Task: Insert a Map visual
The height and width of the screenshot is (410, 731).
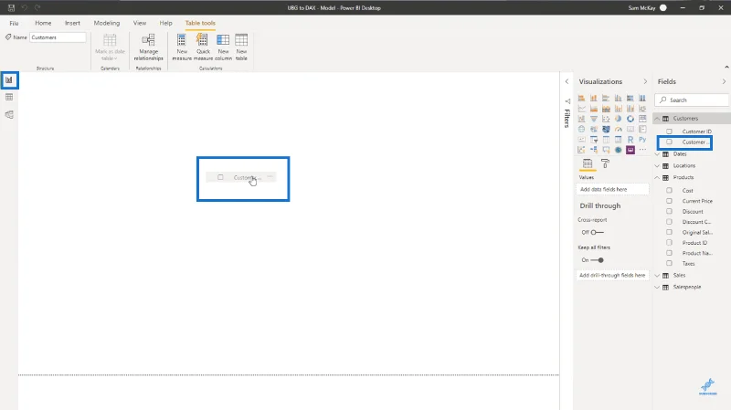Action: pos(581,129)
